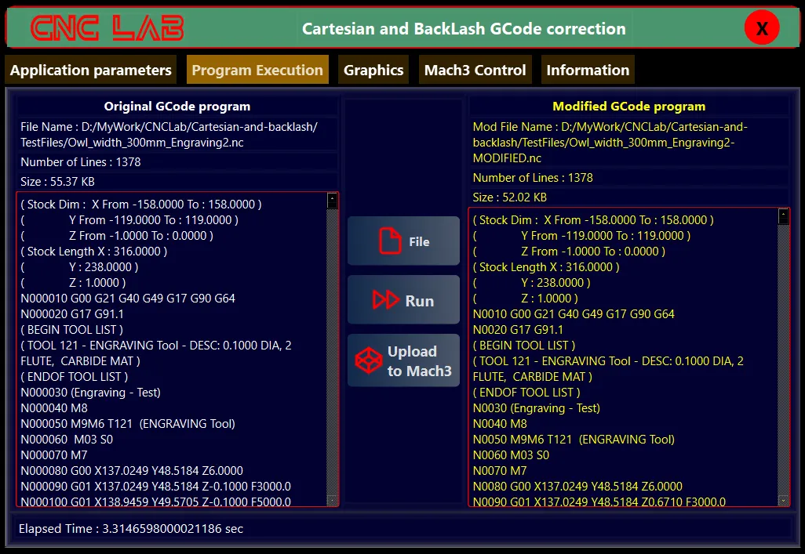Open the Application parameters tab
The width and height of the screenshot is (805, 554).
tap(91, 70)
